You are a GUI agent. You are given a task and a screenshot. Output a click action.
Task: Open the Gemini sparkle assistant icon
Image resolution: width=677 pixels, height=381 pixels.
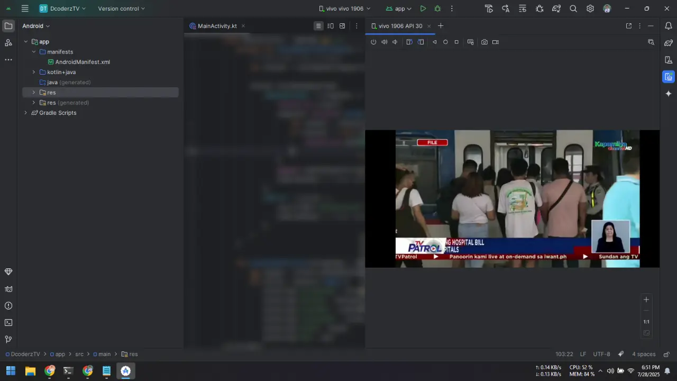coord(669,94)
